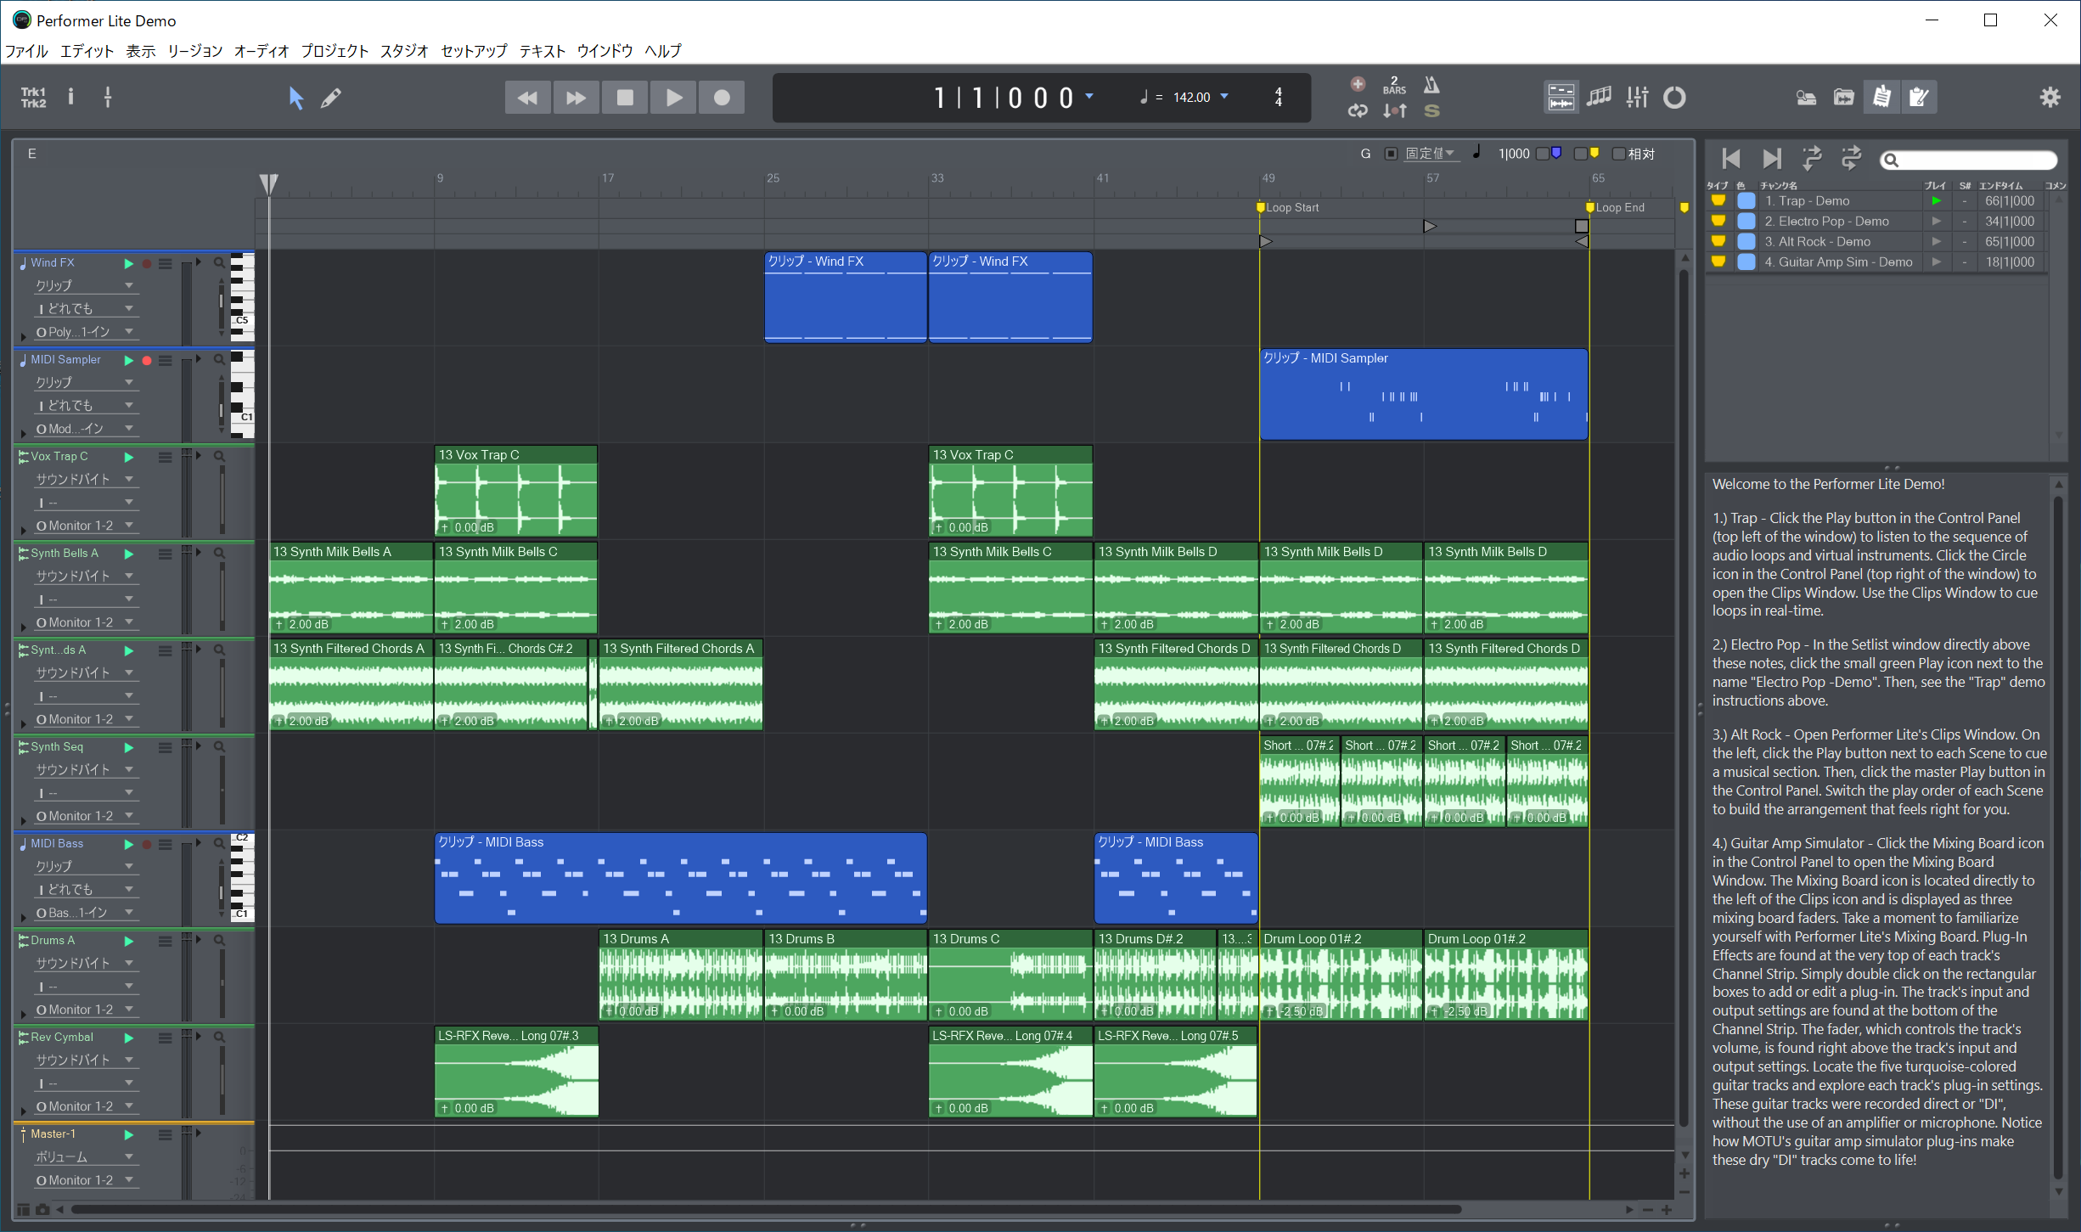The height and width of the screenshot is (1232, 2081).
Task: Toggle the 相対 checkbox
Action: click(1618, 154)
